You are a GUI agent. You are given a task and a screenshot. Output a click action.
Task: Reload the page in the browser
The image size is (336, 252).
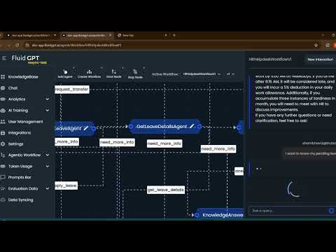17,45
